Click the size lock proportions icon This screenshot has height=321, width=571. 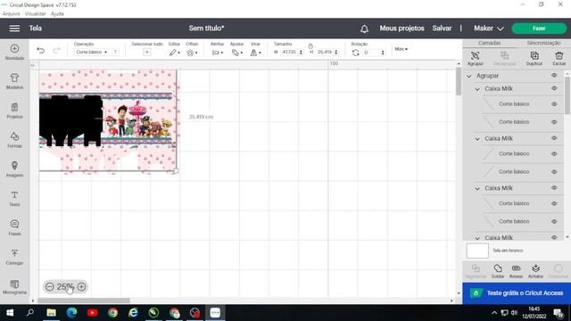tap(310, 45)
